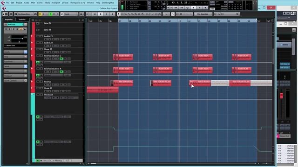Select the Glue tool
The height and width of the screenshot is (167, 298).
click(x=129, y=14)
